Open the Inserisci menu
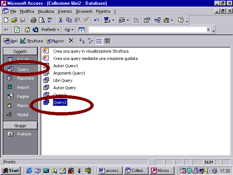 (x=65, y=11)
